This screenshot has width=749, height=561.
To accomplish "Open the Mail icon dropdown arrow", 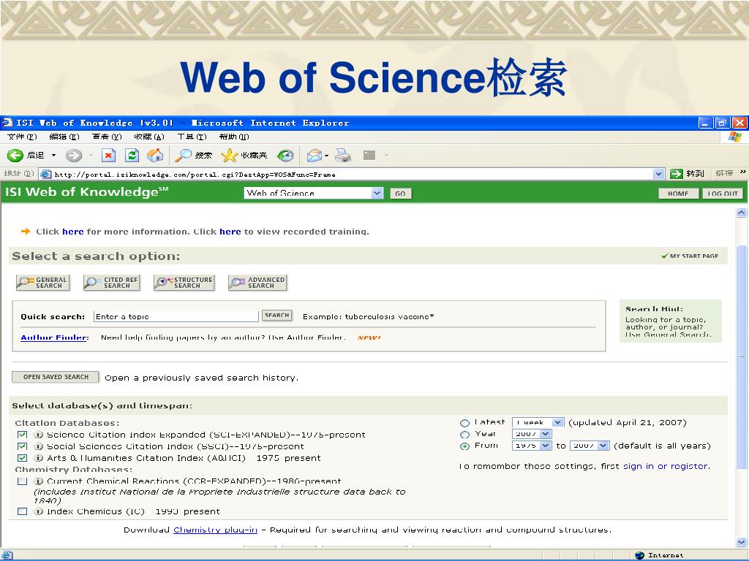I will 327,156.
